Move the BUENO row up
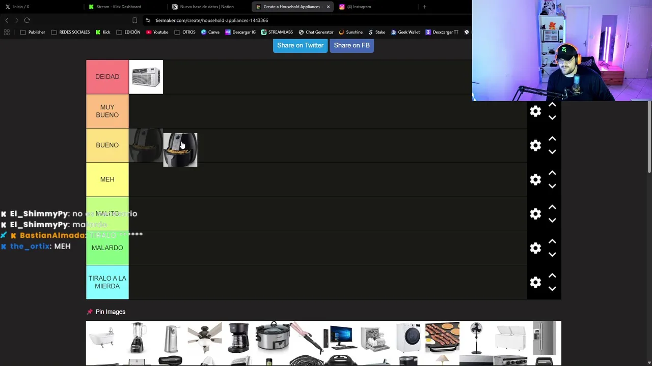The width and height of the screenshot is (652, 366). coord(552,139)
